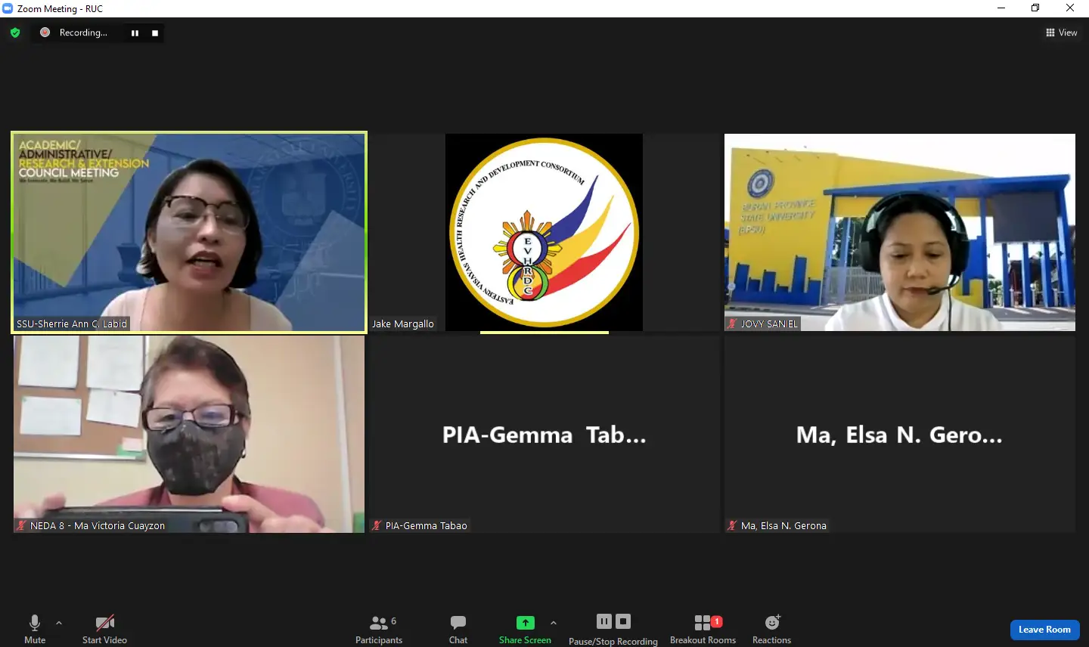This screenshot has height=647, width=1089.
Task: Click the Recording... status text
Action: (x=83, y=33)
